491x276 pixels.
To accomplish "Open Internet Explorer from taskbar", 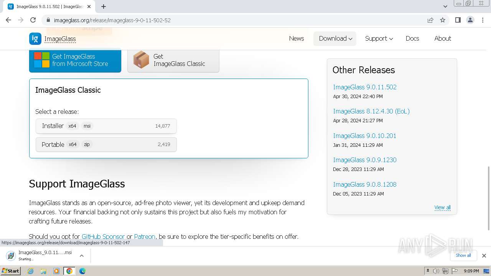I will pyautogui.click(x=31, y=271).
